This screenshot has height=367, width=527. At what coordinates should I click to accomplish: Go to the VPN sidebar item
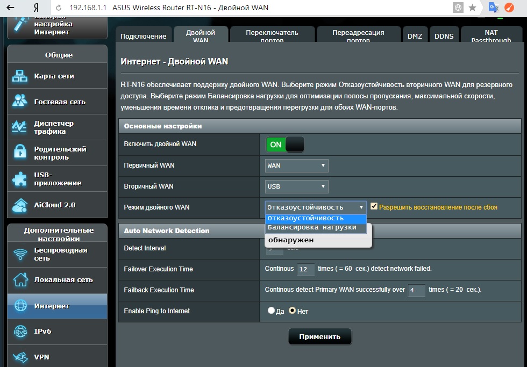point(42,357)
